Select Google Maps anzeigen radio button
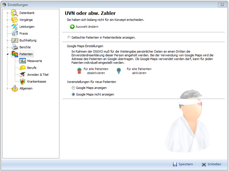The width and height of the screenshot is (229, 171). tap(73, 88)
